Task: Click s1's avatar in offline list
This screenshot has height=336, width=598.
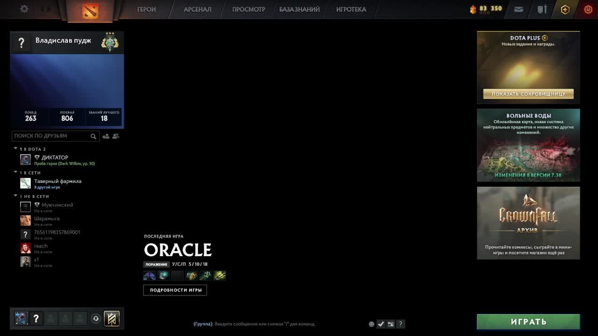Action: [x=26, y=262]
